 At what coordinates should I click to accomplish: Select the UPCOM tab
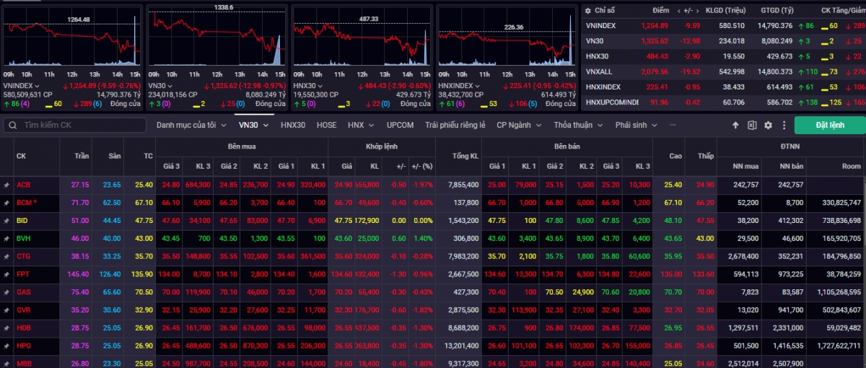(400, 125)
